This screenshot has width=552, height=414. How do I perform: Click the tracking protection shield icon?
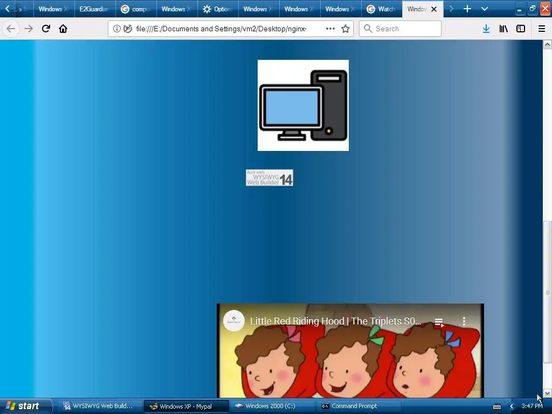click(x=127, y=29)
